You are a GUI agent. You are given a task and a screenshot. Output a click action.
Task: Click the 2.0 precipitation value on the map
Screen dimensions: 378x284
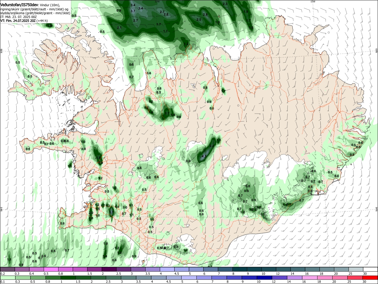[x=91, y=213]
